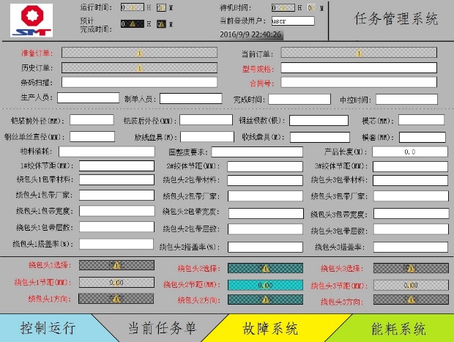Screen dimensions: 454x342
Task: Click warning icon in 当前订单 field
Action: pos(363,53)
